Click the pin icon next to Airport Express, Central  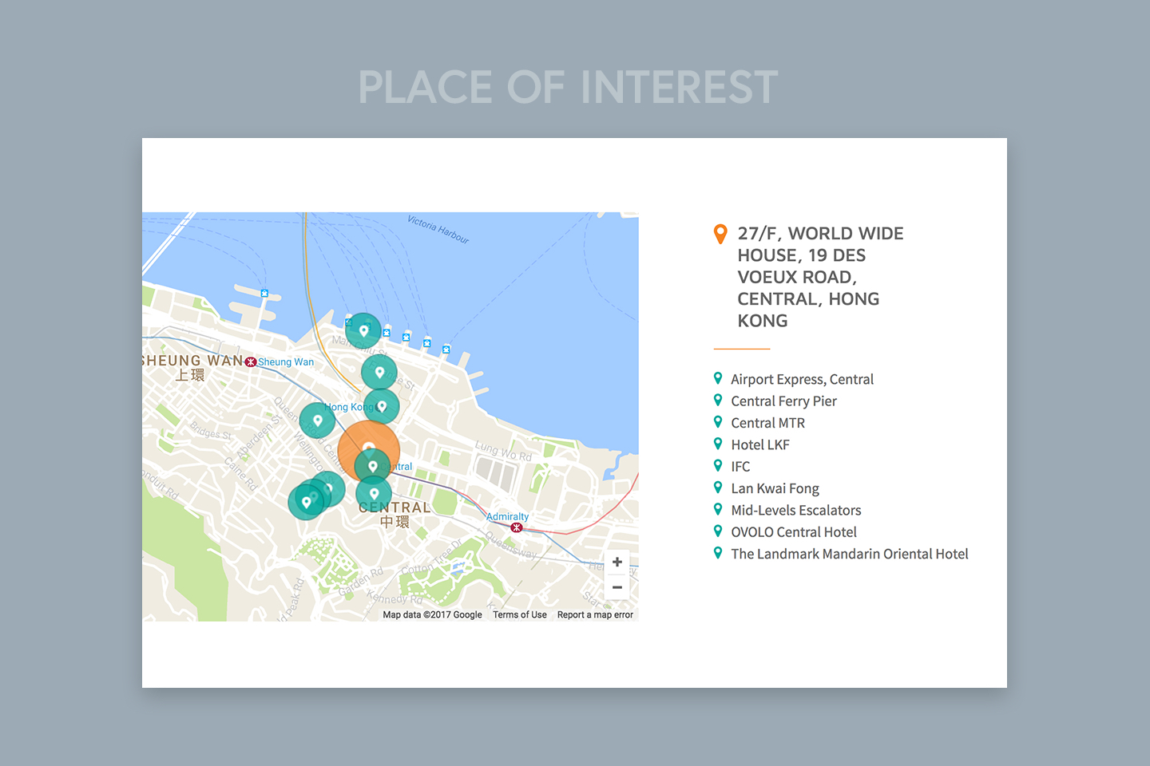tap(718, 378)
